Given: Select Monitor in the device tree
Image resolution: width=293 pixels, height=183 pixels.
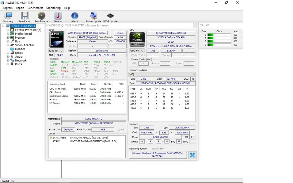Looking at the screenshot, I should tap(20, 49).
